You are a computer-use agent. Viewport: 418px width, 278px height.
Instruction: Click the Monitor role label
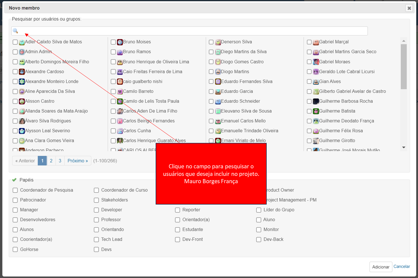pyautogui.click(x=271, y=229)
